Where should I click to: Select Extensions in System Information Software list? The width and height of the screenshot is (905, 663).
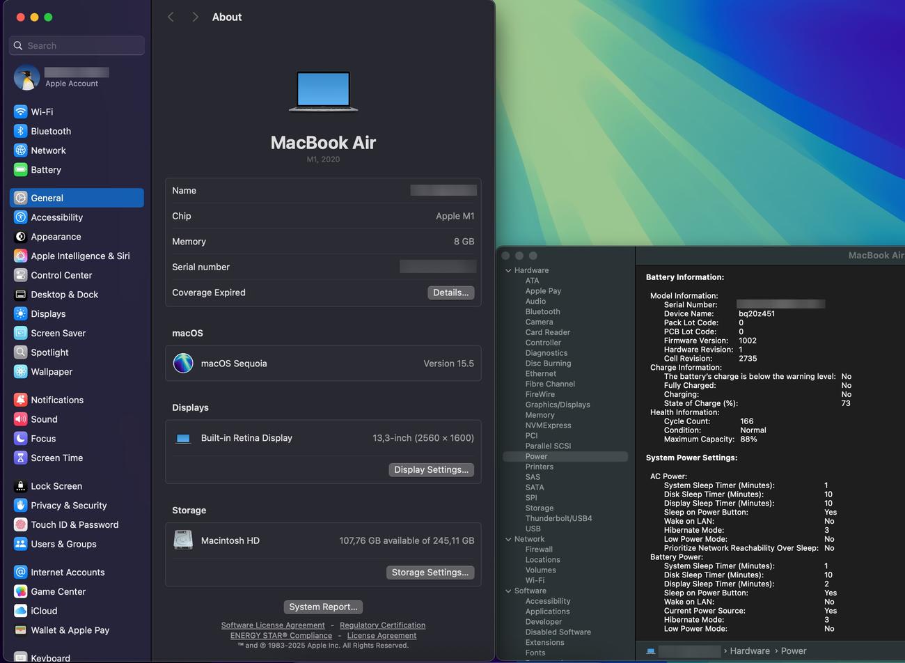tap(544, 643)
